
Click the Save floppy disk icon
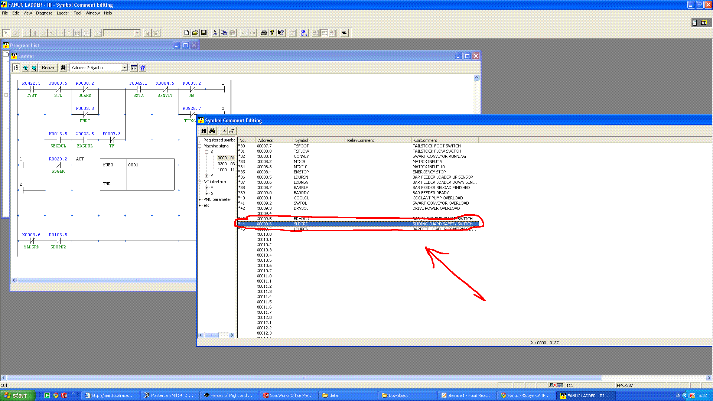click(x=204, y=33)
